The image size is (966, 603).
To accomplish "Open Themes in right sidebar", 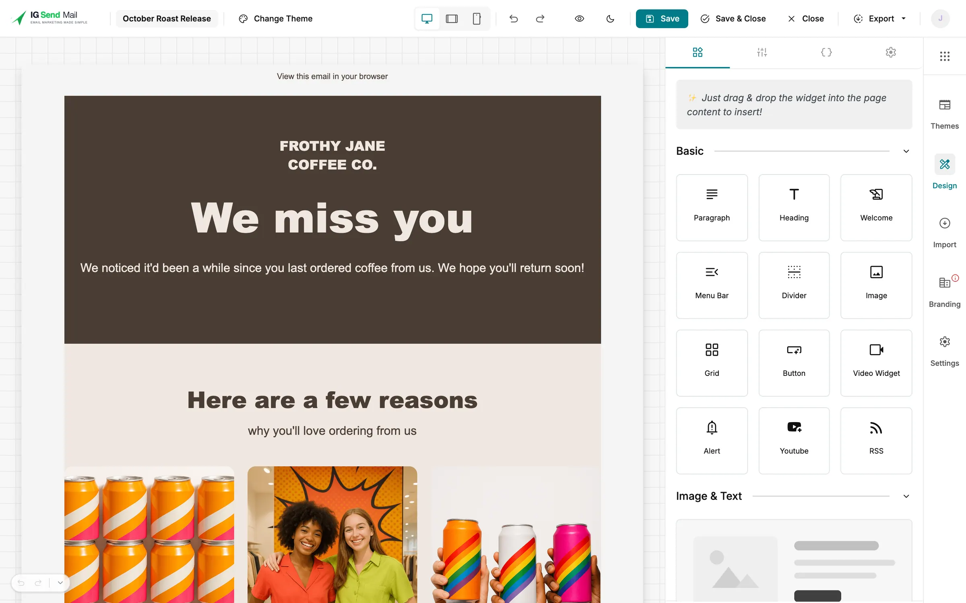I will [944, 114].
